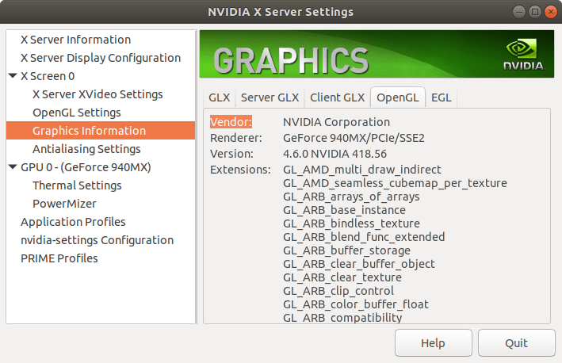Select GeForce 940MX/PCIe/SSE2 renderer value
Viewport: 562px width, 363px height.
(x=354, y=138)
